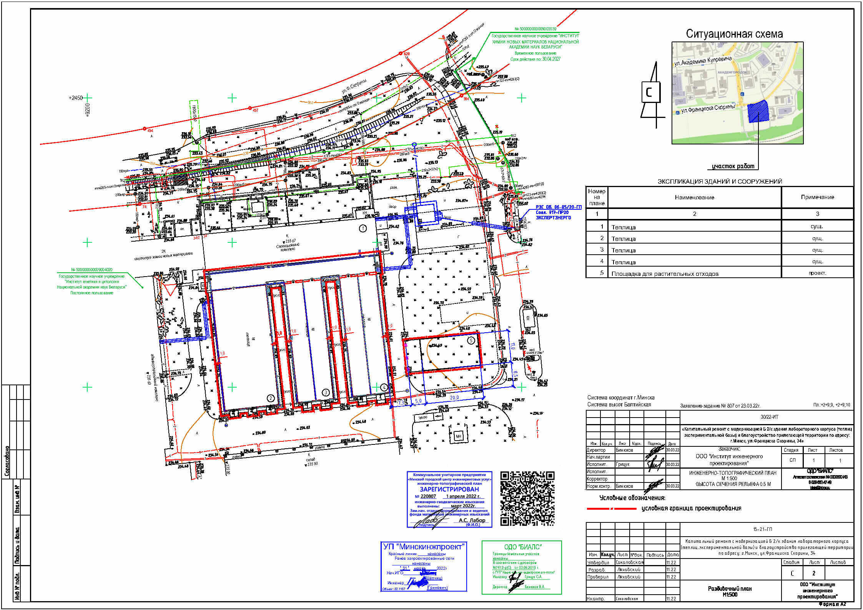Click the blue hatched work area on the map
The image size is (863, 610).
click(x=758, y=112)
